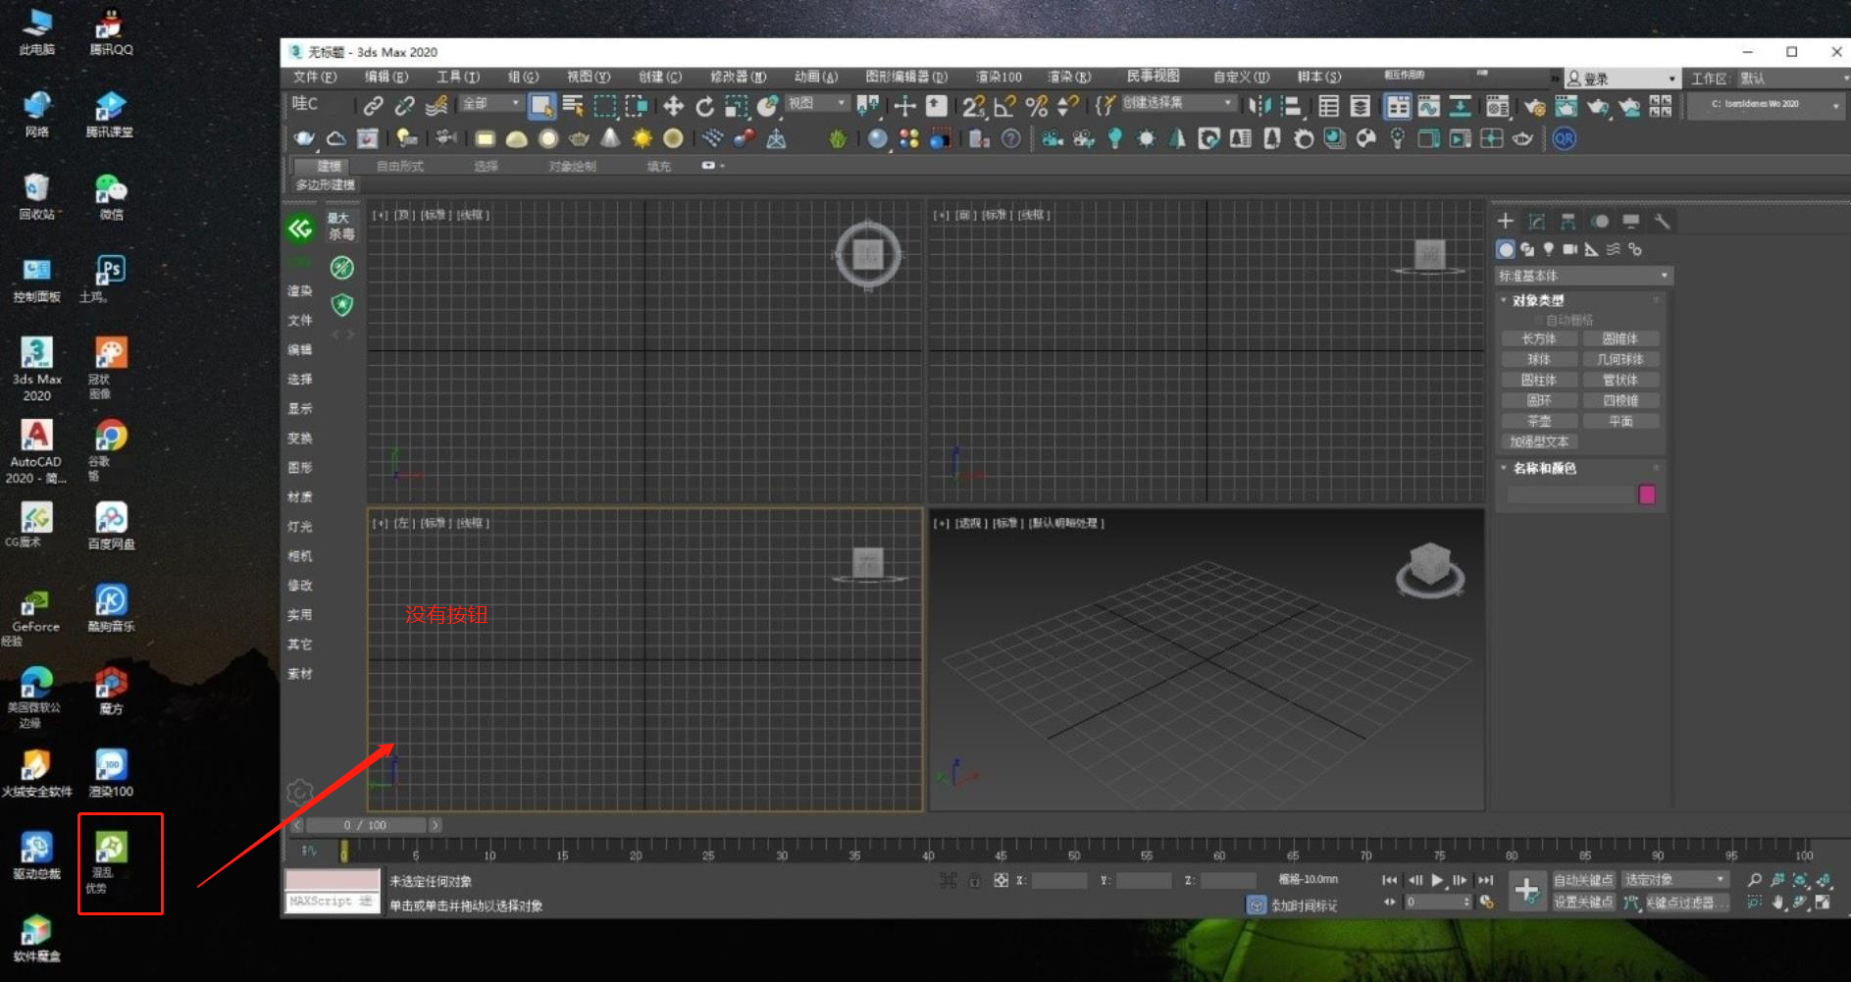Create a 长方体 box primitive
Screen dimensions: 1851x982
pyautogui.click(x=1539, y=338)
